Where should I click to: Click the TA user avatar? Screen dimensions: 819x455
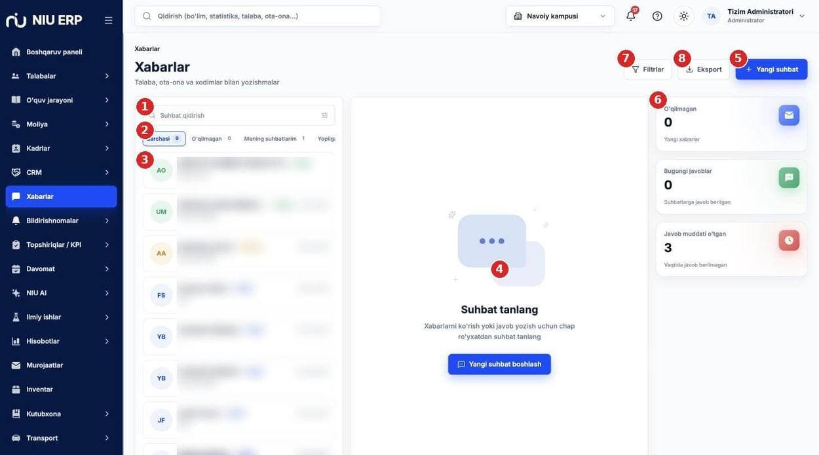point(711,16)
